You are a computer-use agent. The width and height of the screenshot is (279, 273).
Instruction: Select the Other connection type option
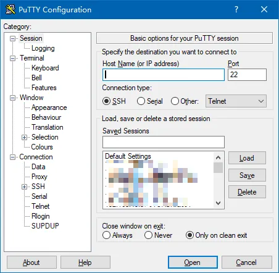pos(175,101)
